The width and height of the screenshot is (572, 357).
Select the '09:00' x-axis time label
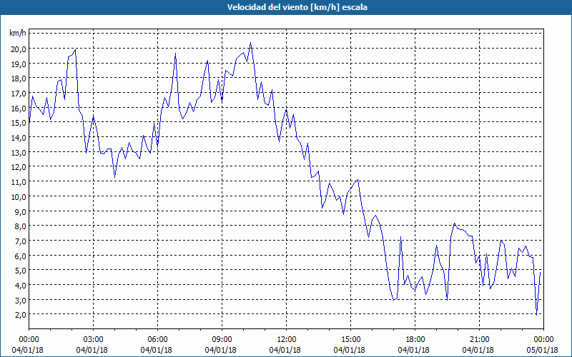[222, 340]
